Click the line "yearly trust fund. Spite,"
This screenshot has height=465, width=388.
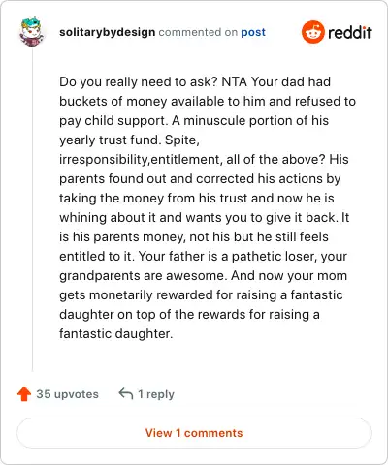[129, 140]
